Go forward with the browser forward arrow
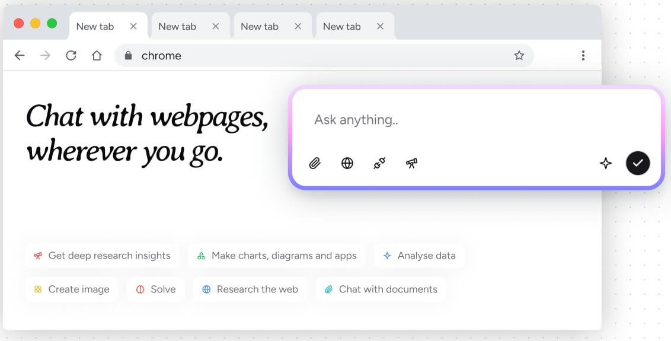This screenshot has width=671, height=341. pos(46,55)
